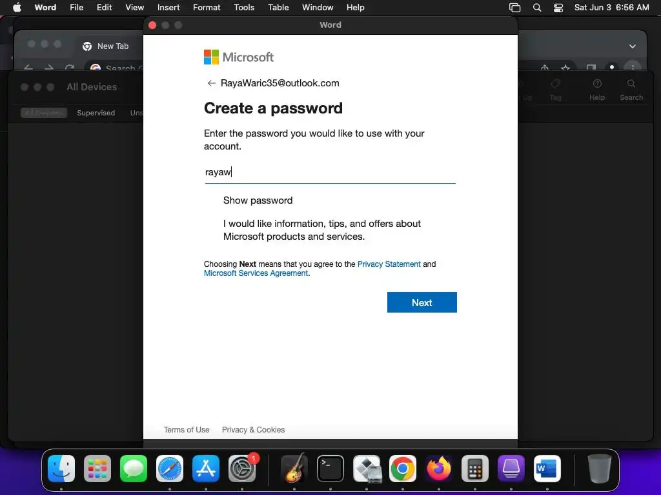The height and width of the screenshot is (495, 661).
Task: Launch GarageBand from the Dock
Action: 294,469
